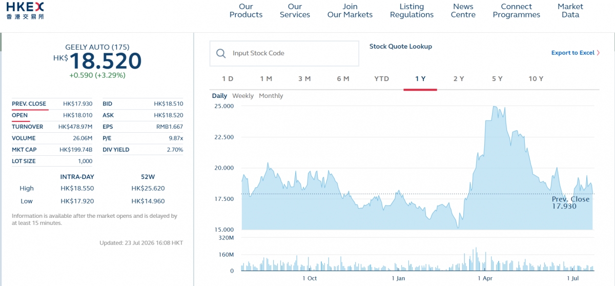Viewport: 615px width, 286px height.
Task: Select the 6 M chart range
Action: [x=343, y=78]
